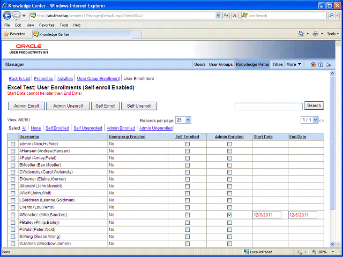The width and height of the screenshot is (343, 257).
Task: Check Self Enrolled for JWolf
Action: point(187,193)
